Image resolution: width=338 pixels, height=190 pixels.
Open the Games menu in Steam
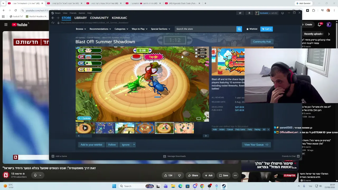[x=82, y=13]
